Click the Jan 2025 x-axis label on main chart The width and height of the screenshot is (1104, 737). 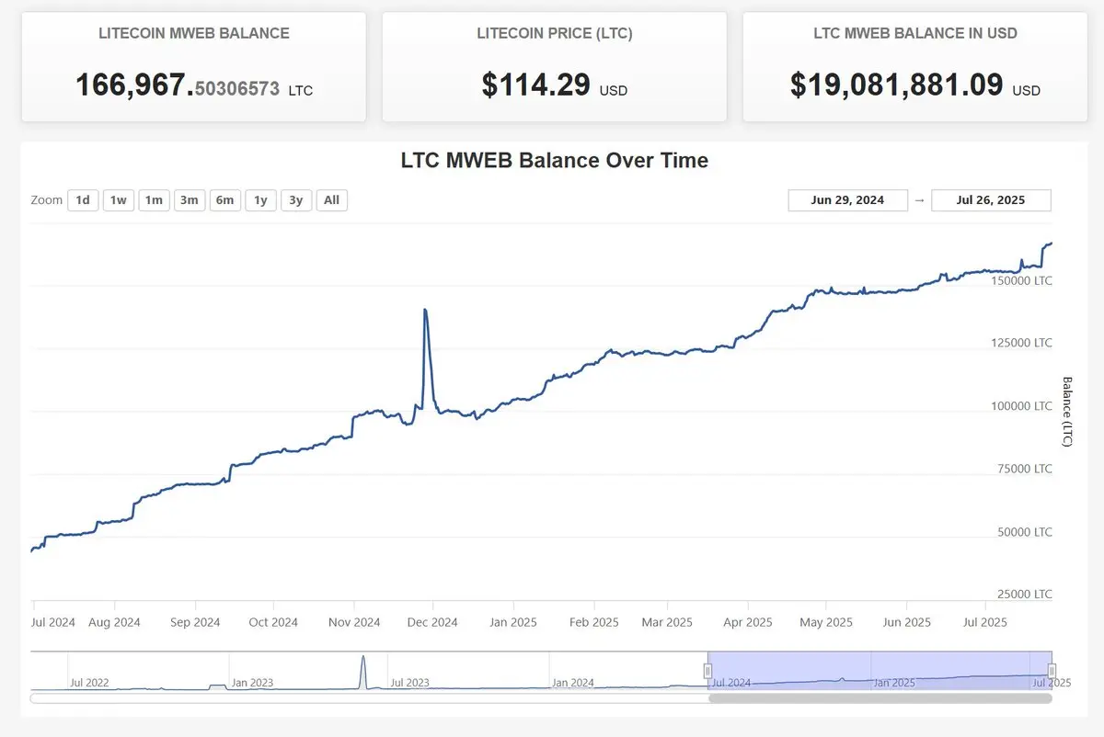pyautogui.click(x=512, y=622)
